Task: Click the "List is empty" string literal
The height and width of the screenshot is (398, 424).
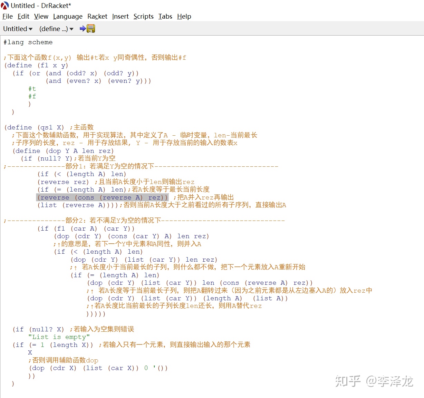Action: 59,337
